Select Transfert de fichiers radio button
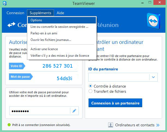This screenshot has width=167, height=132. pos(90,91)
